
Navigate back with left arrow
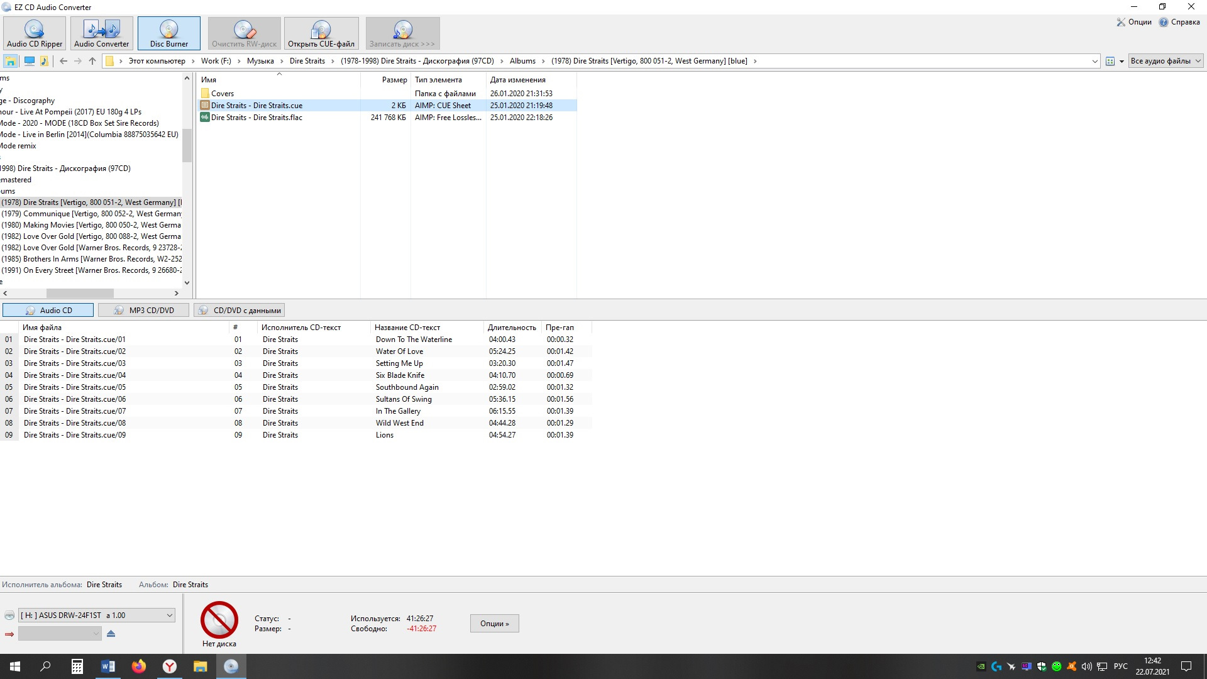(x=63, y=61)
